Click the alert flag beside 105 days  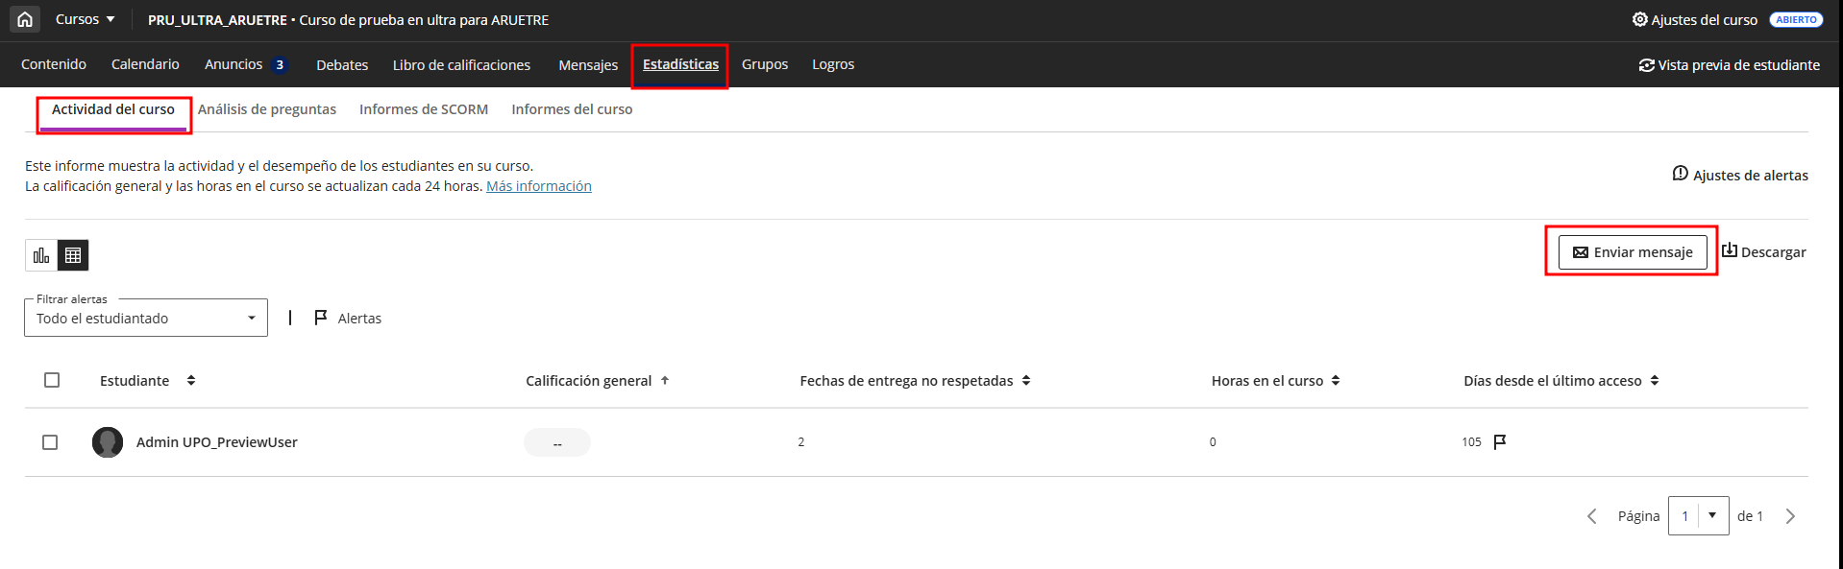[x=1500, y=441]
